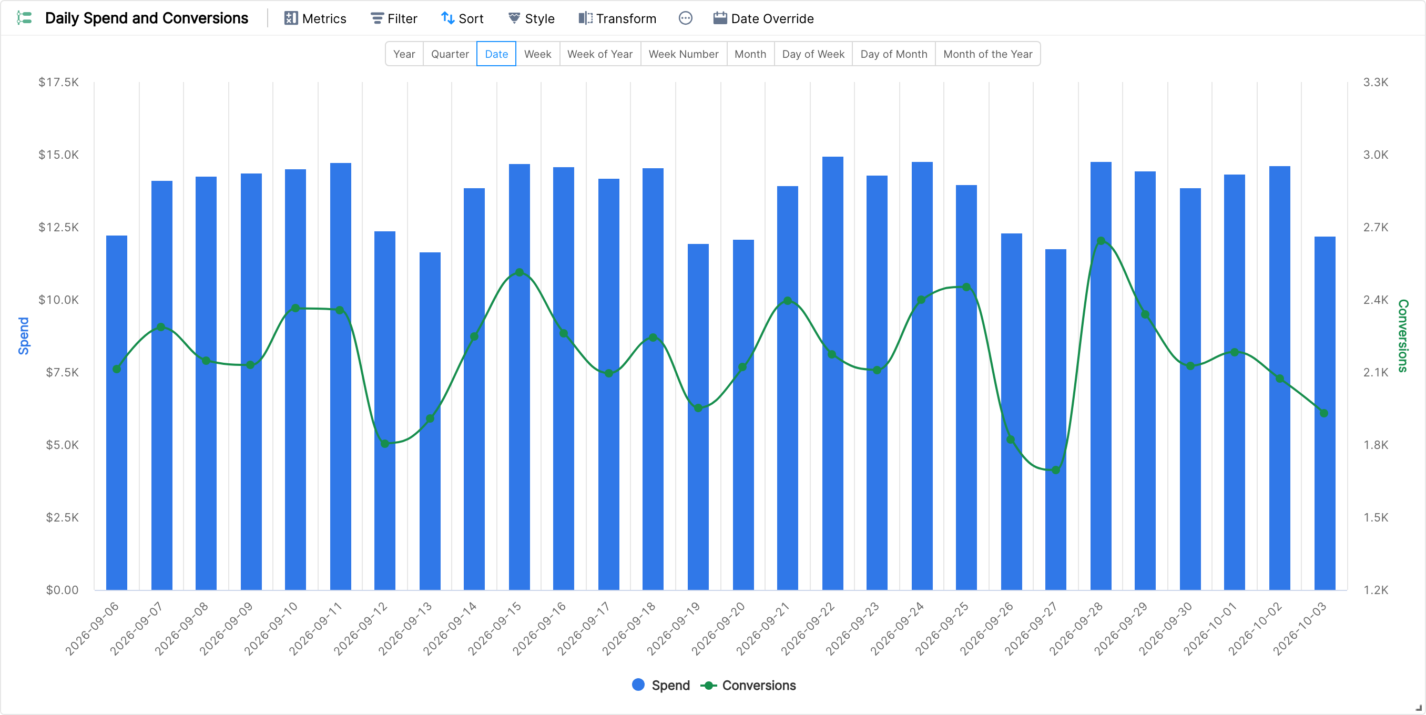Select Week Number grouping
The height and width of the screenshot is (715, 1426).
pyautogui.click(x=684, y=54)
